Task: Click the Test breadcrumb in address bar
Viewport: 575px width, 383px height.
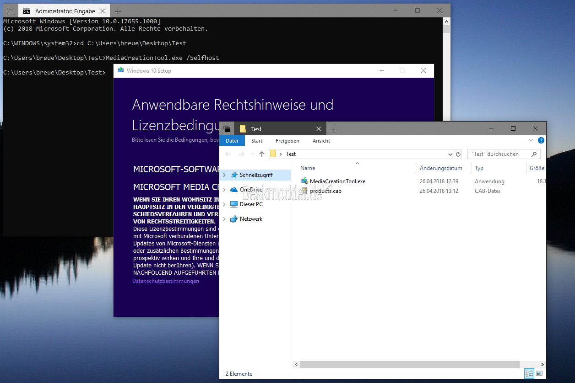Action: 291,154
